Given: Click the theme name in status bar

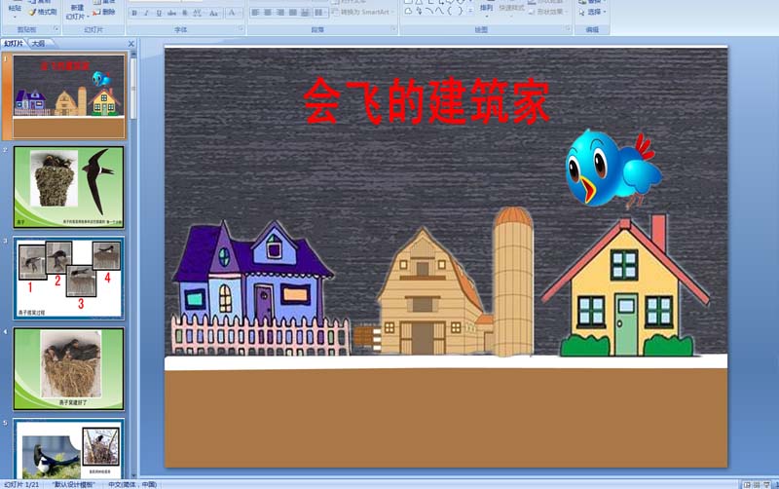Looking at the screenshot, I should pyautogui.click(x=73, y=484).
